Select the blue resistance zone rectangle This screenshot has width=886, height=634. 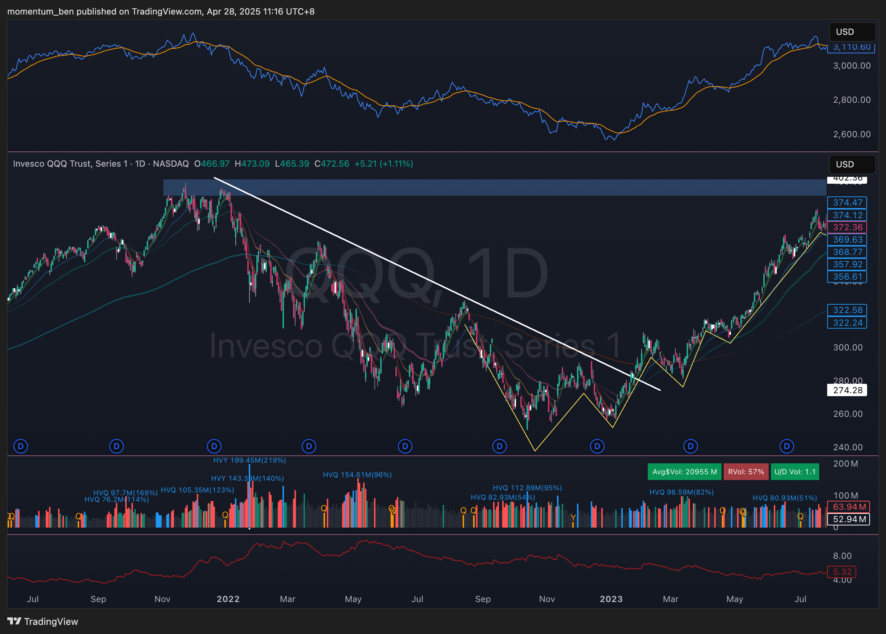pyautogui.click(x=494, y=187)
